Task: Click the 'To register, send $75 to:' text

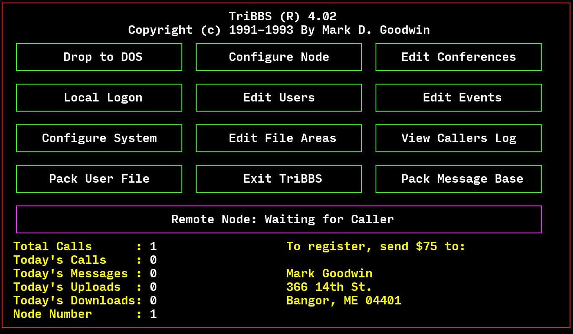Action: [376, 246]
